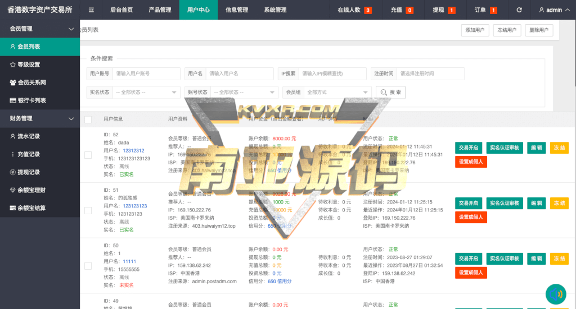Toggle the select-all checkbox in table header
The image size is (576, 309).
88,119
